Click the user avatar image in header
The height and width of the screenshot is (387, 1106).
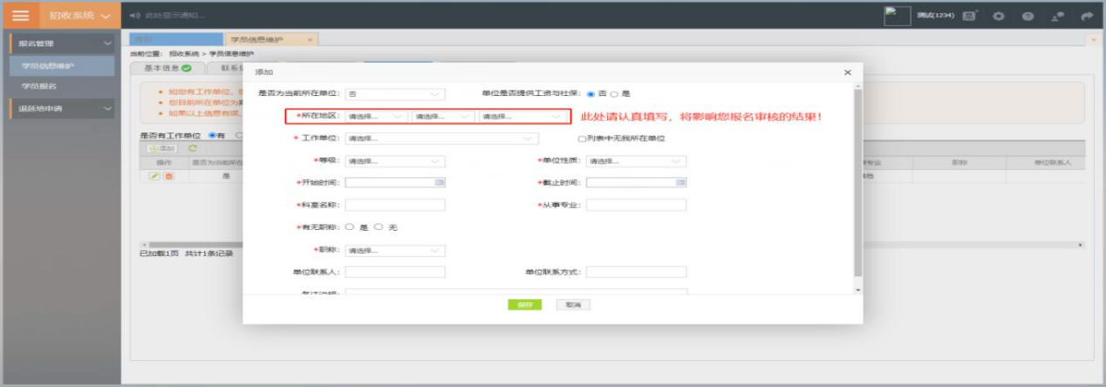pos(898,16)
